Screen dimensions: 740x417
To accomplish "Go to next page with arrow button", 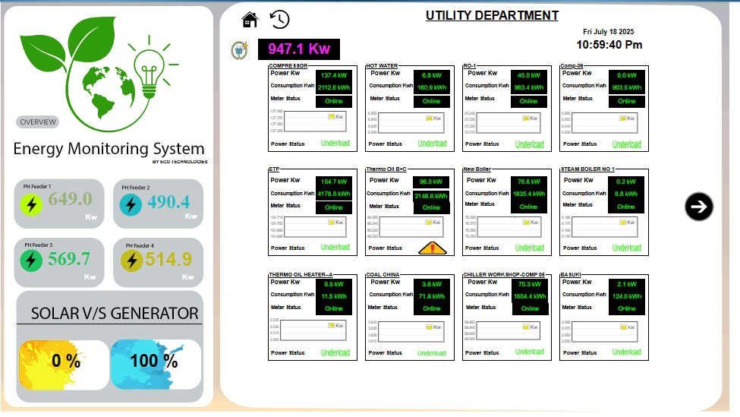I will coord(698,206).
